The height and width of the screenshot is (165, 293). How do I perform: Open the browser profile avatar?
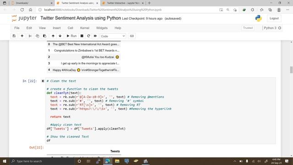tap(279, 10)
